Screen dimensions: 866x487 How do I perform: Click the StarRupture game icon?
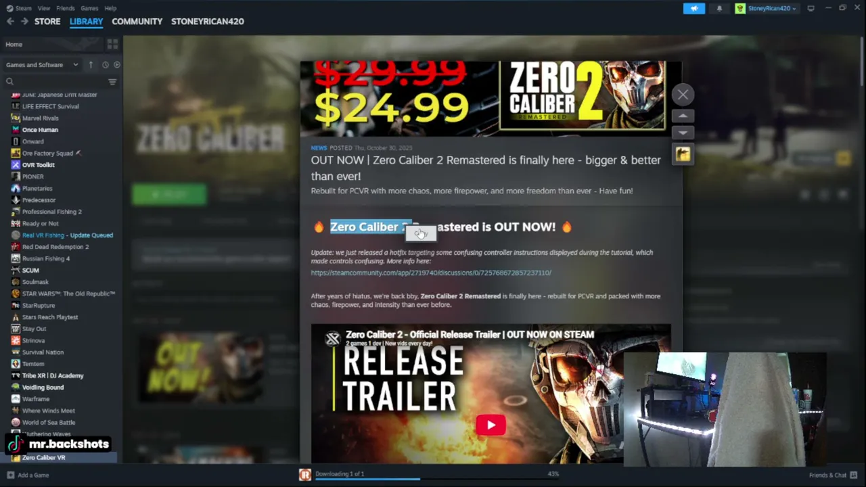pos(16,306)
